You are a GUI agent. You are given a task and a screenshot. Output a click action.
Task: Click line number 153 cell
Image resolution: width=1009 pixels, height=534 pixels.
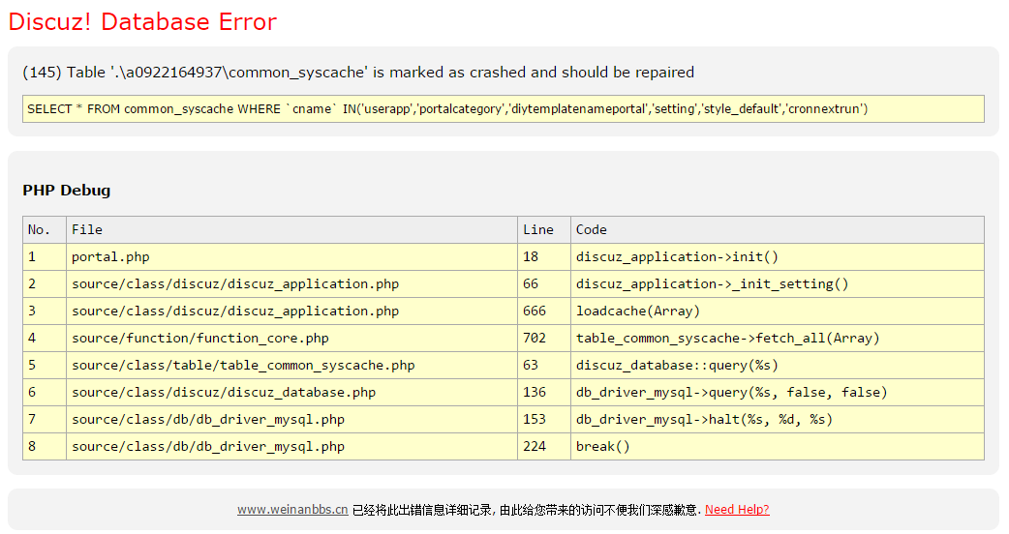pyautogui.click(x=544, y=419)
